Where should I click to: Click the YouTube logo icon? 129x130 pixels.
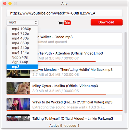(x=65, y=23)
